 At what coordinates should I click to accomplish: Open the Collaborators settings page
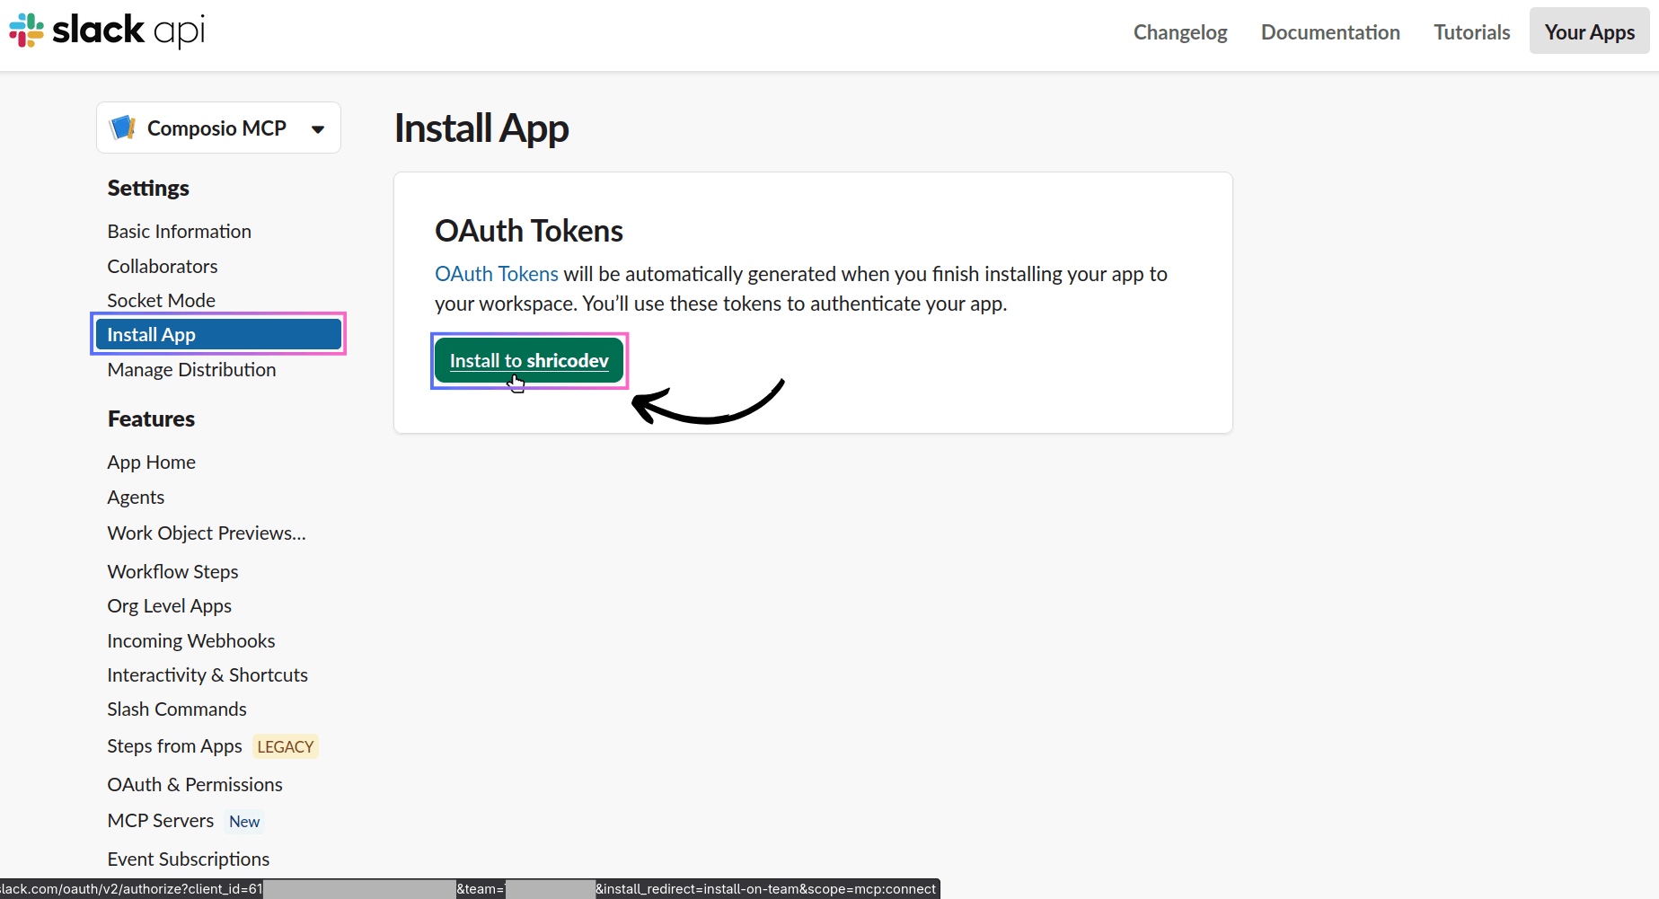(x=163, y=267)
